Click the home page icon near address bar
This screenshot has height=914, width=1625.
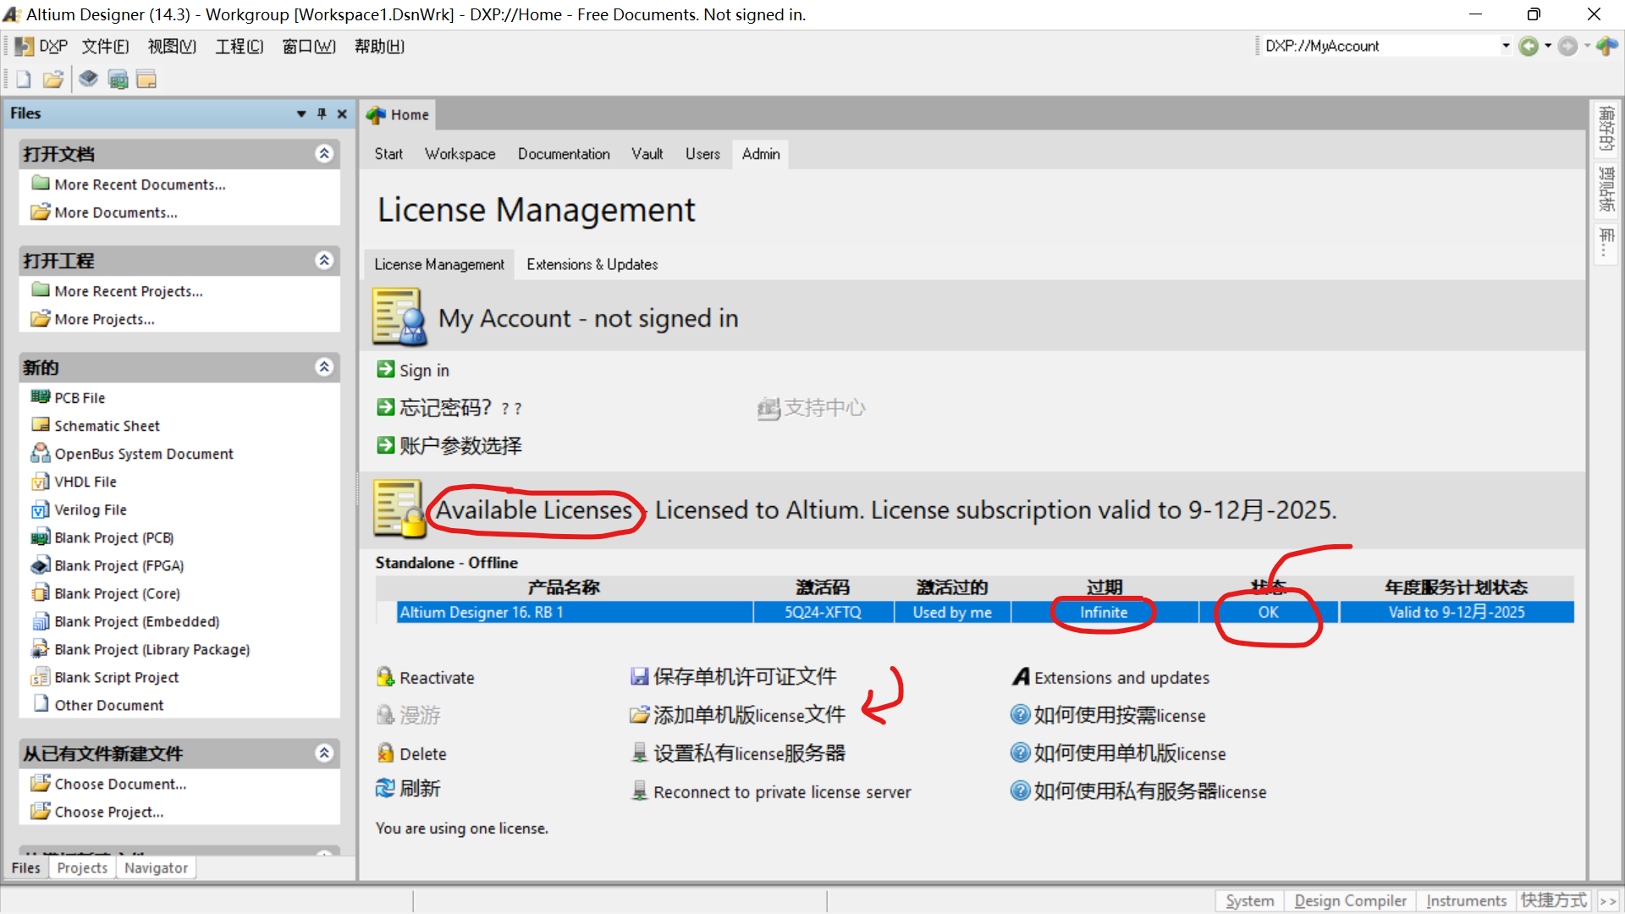[1606, 47]
